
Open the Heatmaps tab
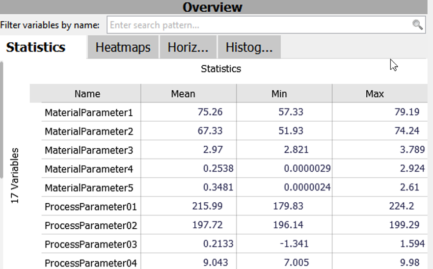click(x=123, y=48)
